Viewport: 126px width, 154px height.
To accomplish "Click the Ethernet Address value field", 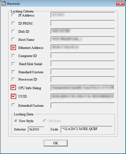I will (x=83, y=47).
